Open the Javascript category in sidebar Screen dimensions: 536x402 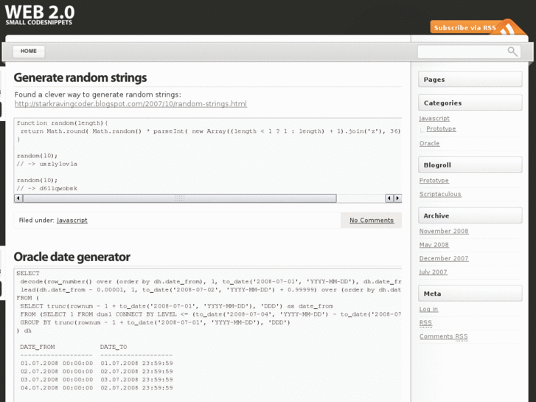[x=434, y=118]
